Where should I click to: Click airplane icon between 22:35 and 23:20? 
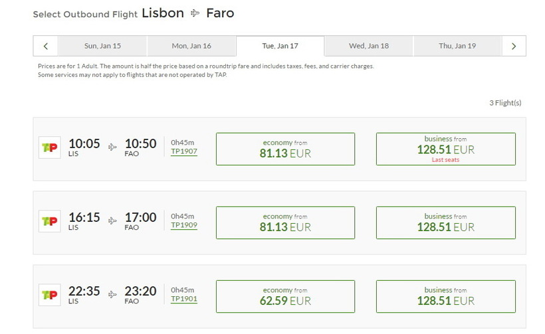(x=112, y=294)
